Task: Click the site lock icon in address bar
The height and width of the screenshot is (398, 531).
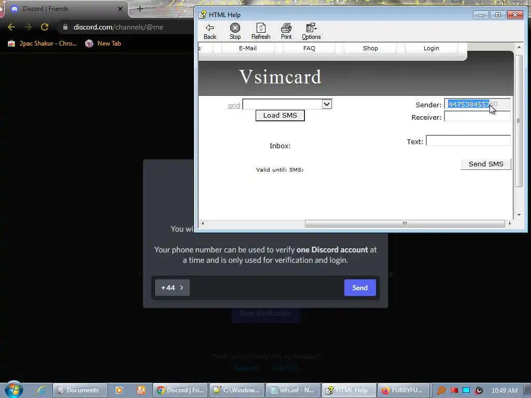Action: 65,27
